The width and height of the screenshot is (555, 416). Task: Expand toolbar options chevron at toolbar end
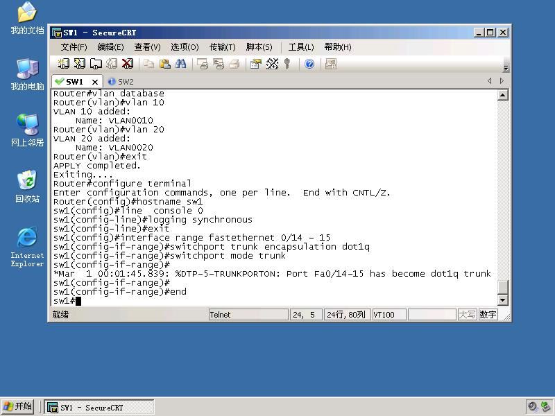506,68
